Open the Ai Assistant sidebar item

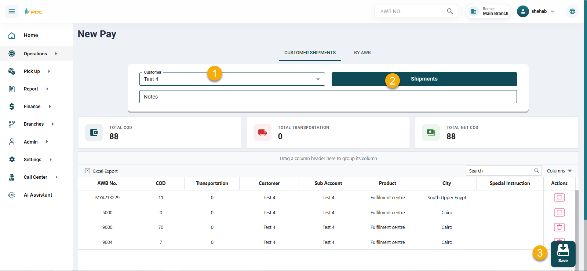tap(38, 195)
